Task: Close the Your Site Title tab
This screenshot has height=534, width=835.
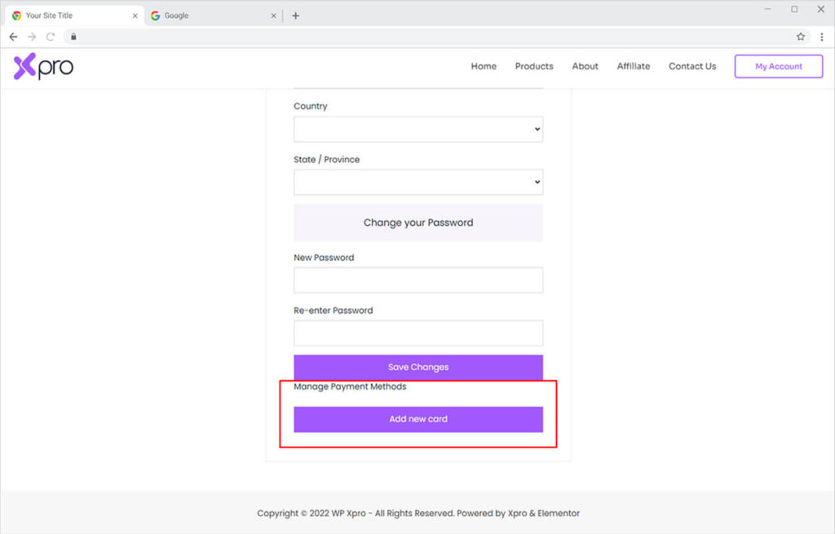Action: 135,15
